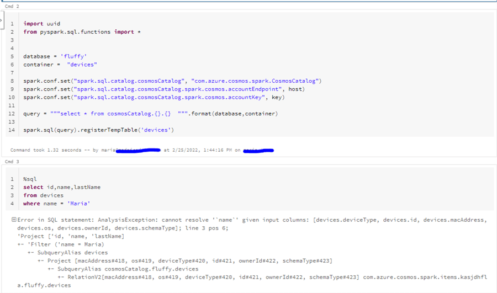The image size is (497, 293).
Task: Click 'Command took 1.32 seconds' status text
Action: (46, 150)
